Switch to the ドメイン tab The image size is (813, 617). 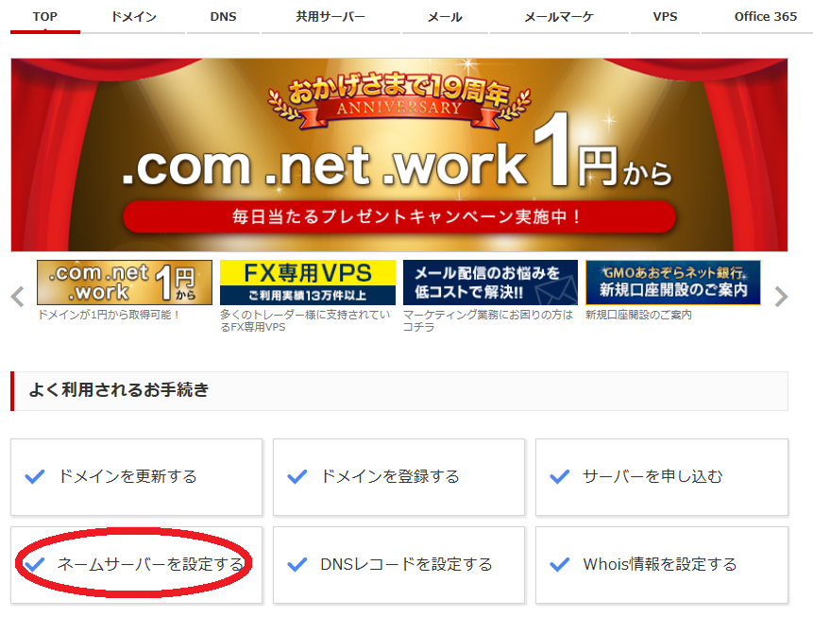coord(134,17)
